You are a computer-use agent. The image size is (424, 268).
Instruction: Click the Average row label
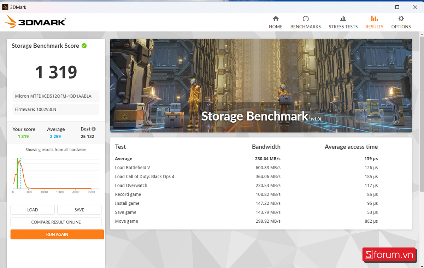124,159
